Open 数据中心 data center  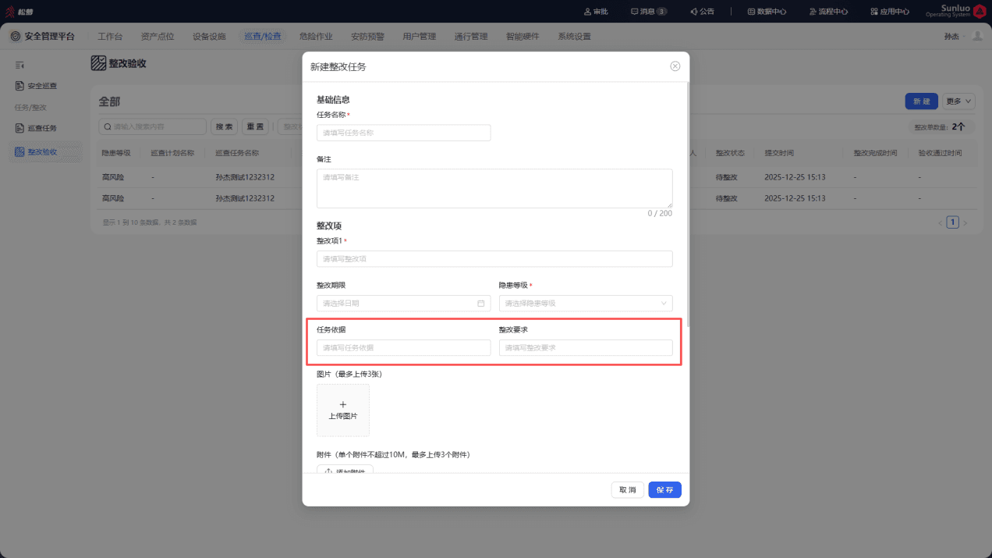(767, 12)
